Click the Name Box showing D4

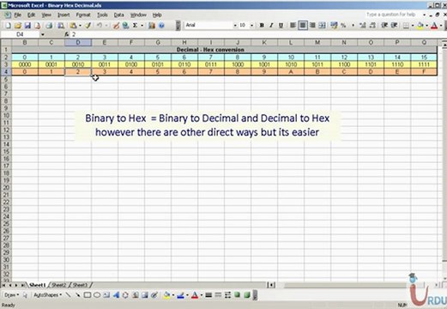click(20, 34)
